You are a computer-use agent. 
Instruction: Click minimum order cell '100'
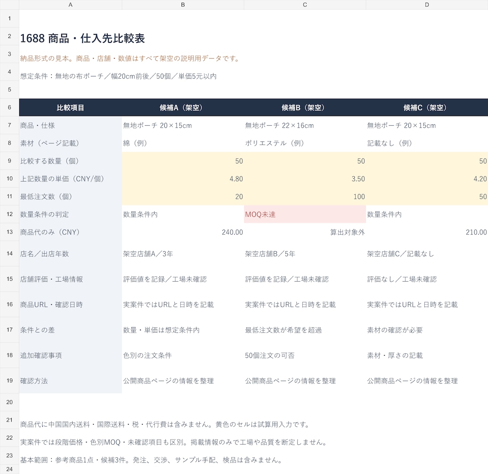(305, 196)
